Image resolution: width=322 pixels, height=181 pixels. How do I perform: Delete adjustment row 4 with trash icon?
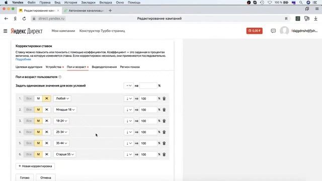[164, 132]
